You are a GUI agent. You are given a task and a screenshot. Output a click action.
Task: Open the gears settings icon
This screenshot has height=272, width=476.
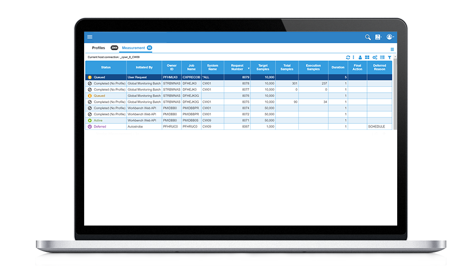374,57
